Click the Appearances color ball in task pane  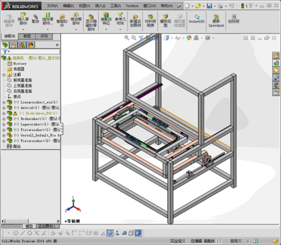click(276, 85)
